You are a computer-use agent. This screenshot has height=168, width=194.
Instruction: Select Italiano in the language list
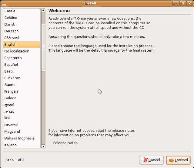coord(10,145)
